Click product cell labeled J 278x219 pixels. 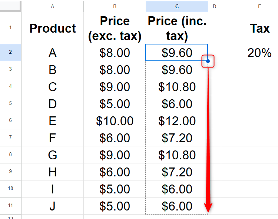(x=52, y=206)
